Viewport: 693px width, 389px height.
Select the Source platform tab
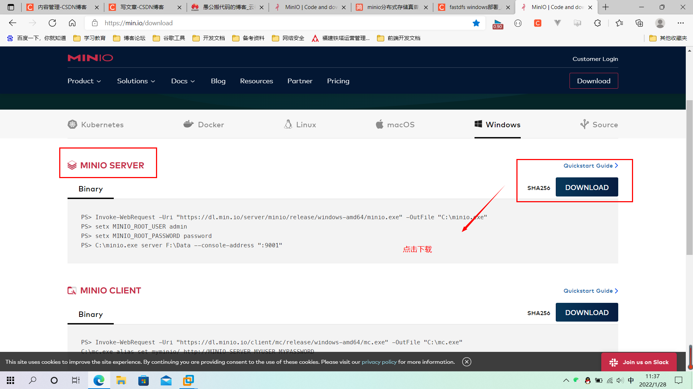(x=599, y=125)
